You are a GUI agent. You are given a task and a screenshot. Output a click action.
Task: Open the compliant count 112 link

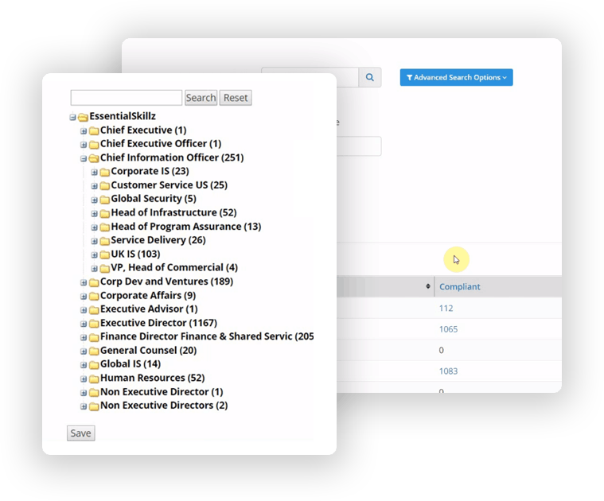coord(446,309)
